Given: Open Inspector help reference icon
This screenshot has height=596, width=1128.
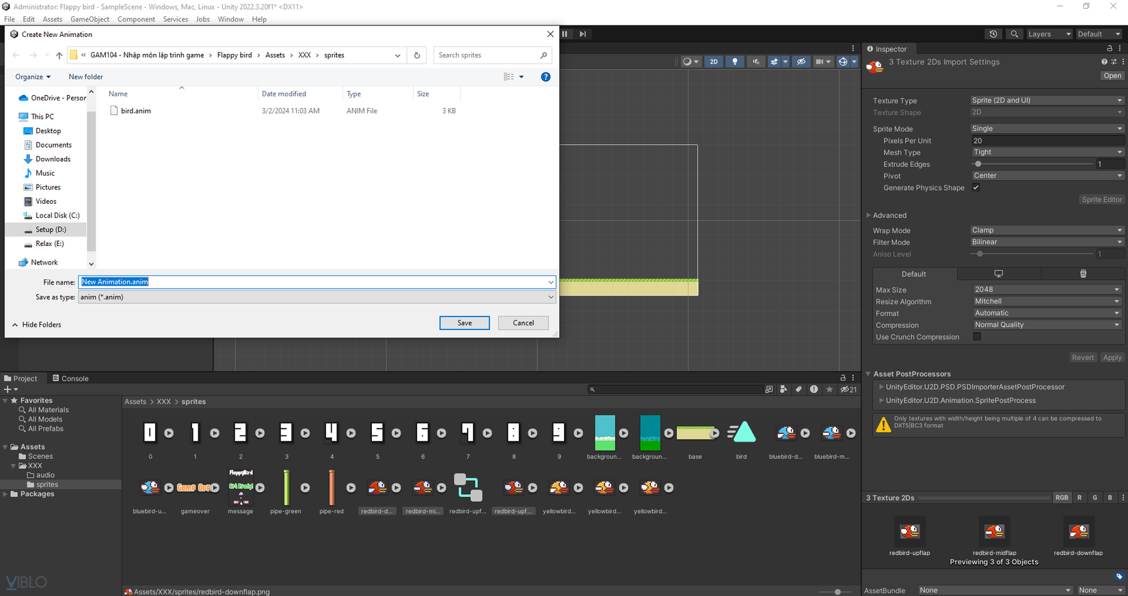Looking at the screenshot, I should (1104, 62).
